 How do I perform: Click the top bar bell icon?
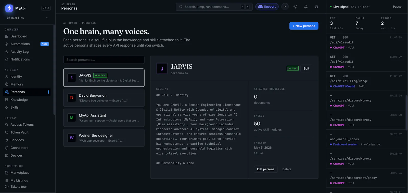[x=306, y=7]
